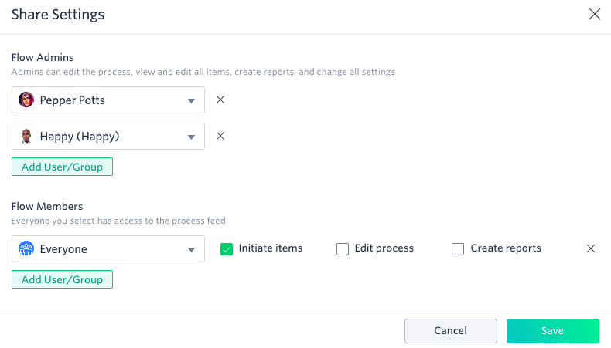Expand the Everyone dropdown arrow
Screen dimensions: 611x348
[x=191, y=250]
